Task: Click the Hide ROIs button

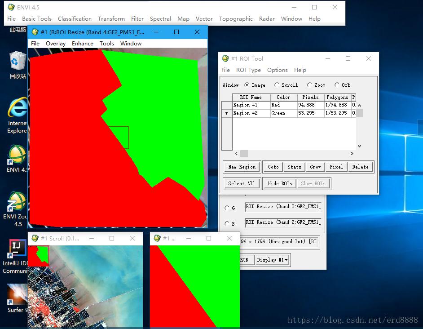Action: (x=280, y=183)
